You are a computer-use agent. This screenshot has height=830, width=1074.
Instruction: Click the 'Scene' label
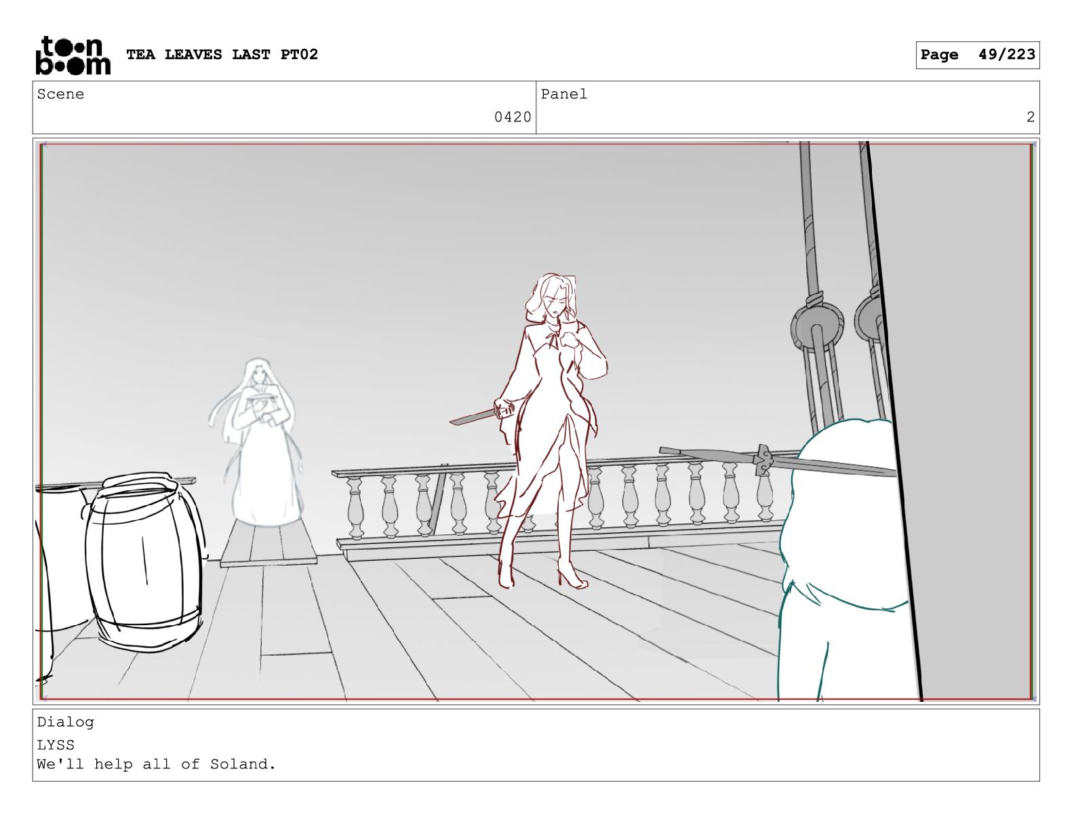point(61,94)
